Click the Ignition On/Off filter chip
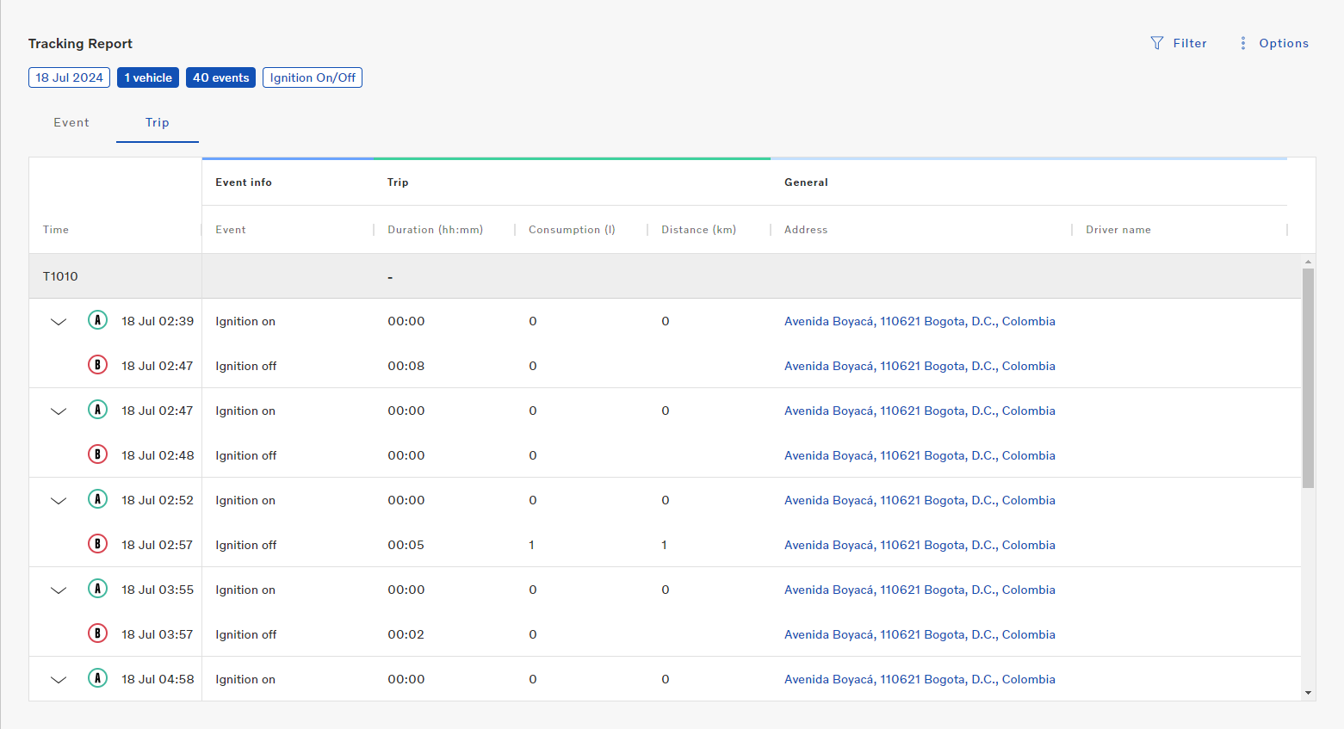 pos(313,77)
